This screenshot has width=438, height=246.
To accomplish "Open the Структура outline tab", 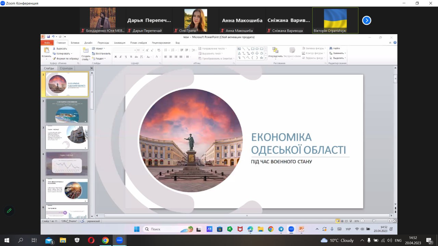I will point(66,68).
